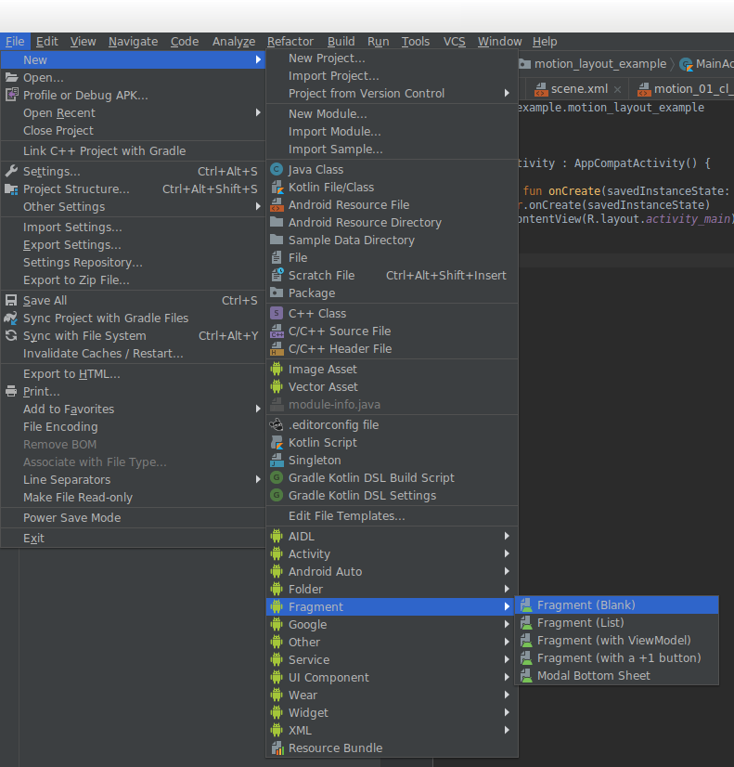Toggle Power Save Mode
The height and width of the screenshot is (767, 734).
(71, 518)
